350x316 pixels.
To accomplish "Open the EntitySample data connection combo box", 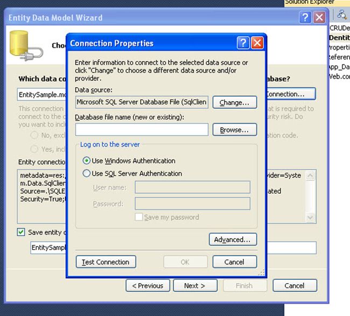I will [42, 94].
